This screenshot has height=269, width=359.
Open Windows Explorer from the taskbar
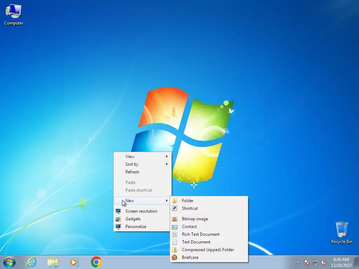tap(53, 262)
